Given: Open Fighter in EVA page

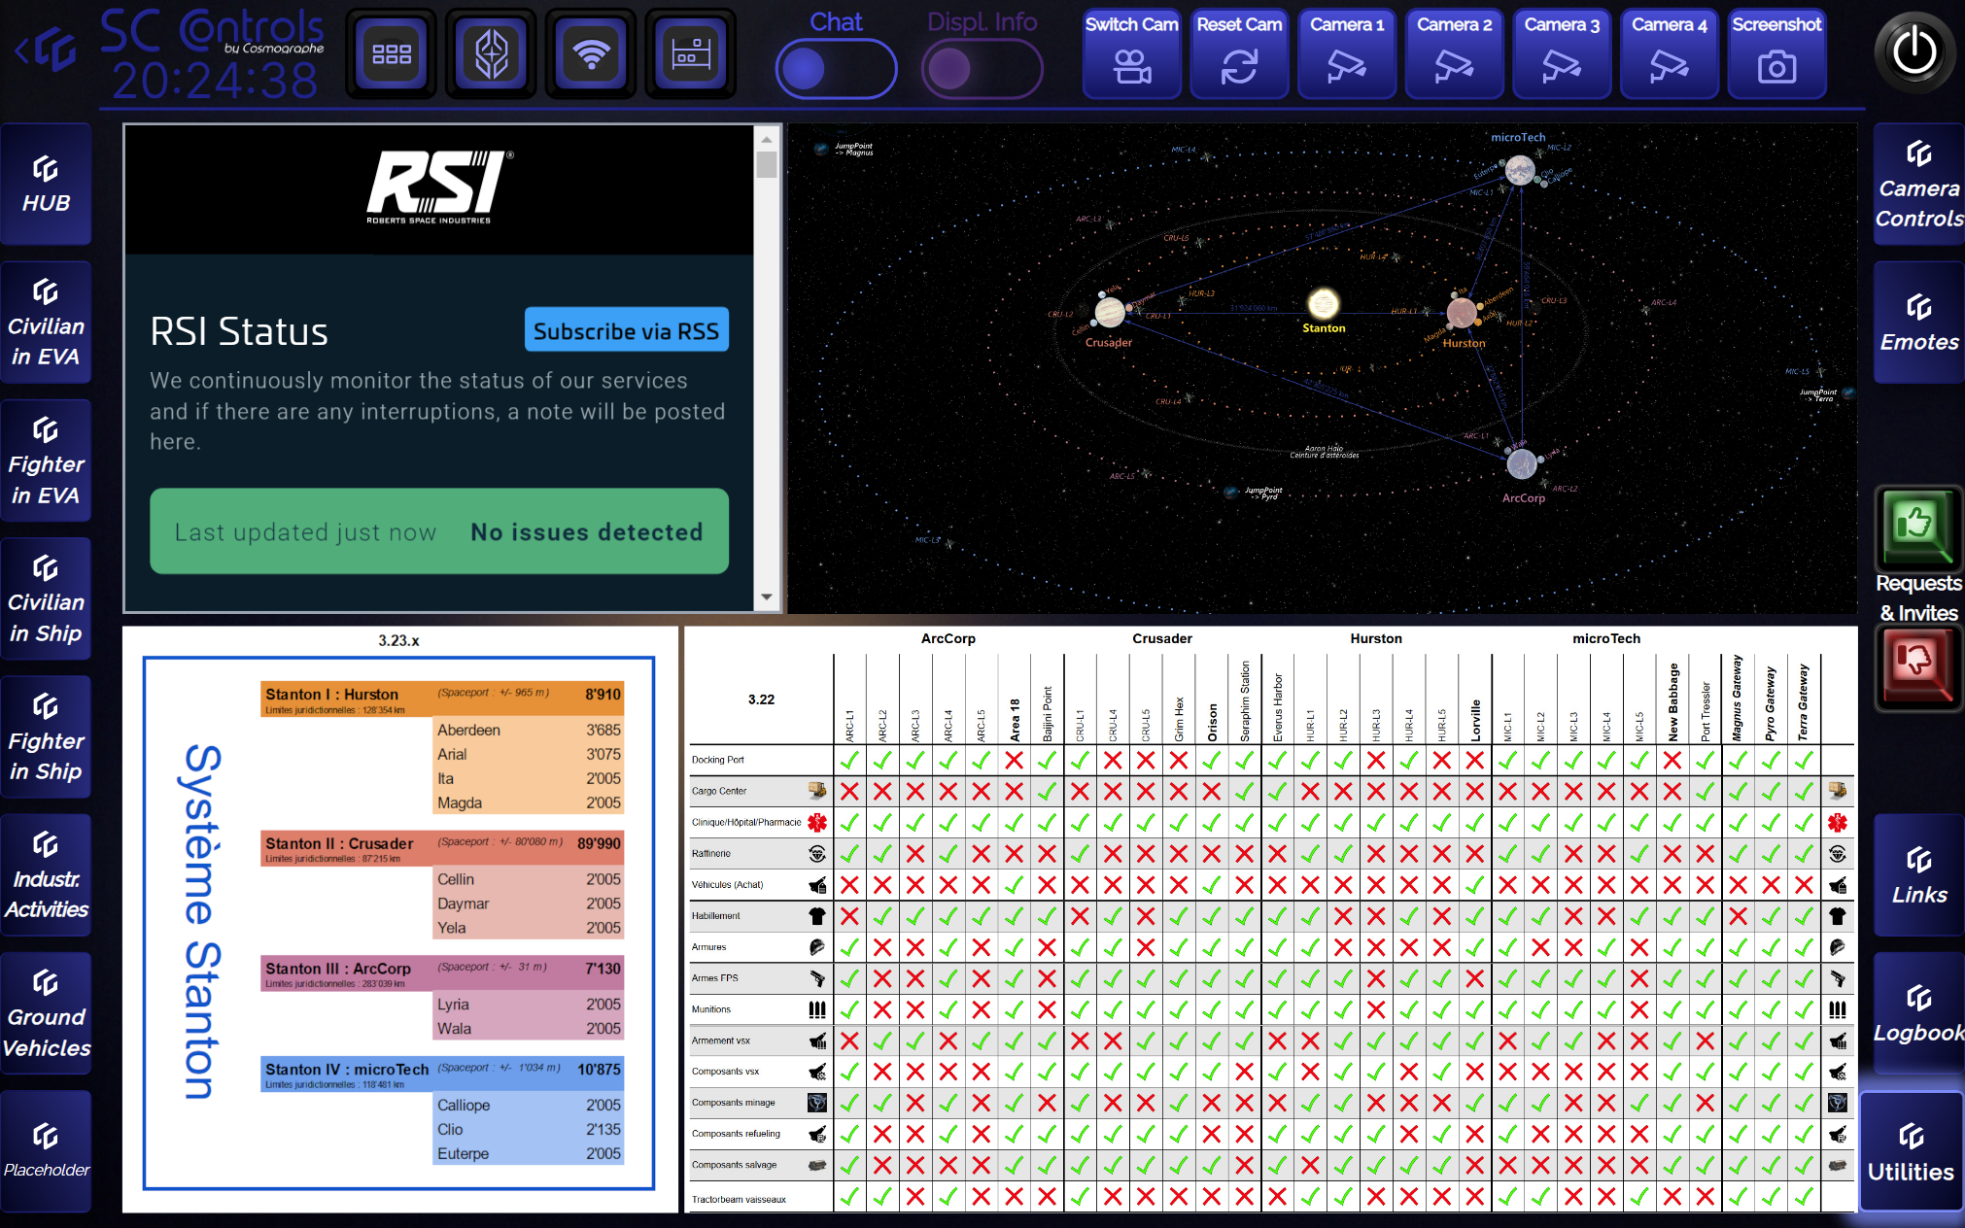Looking at the screenshot, I should [x=46, y=460].
